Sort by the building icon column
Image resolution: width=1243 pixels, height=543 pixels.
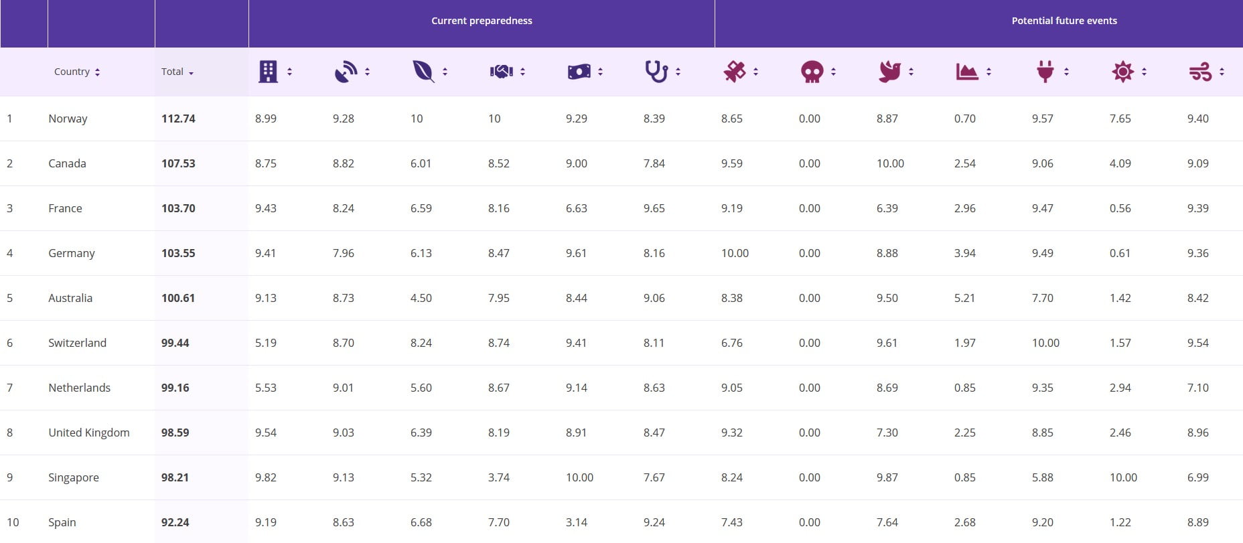click(289, 72)
